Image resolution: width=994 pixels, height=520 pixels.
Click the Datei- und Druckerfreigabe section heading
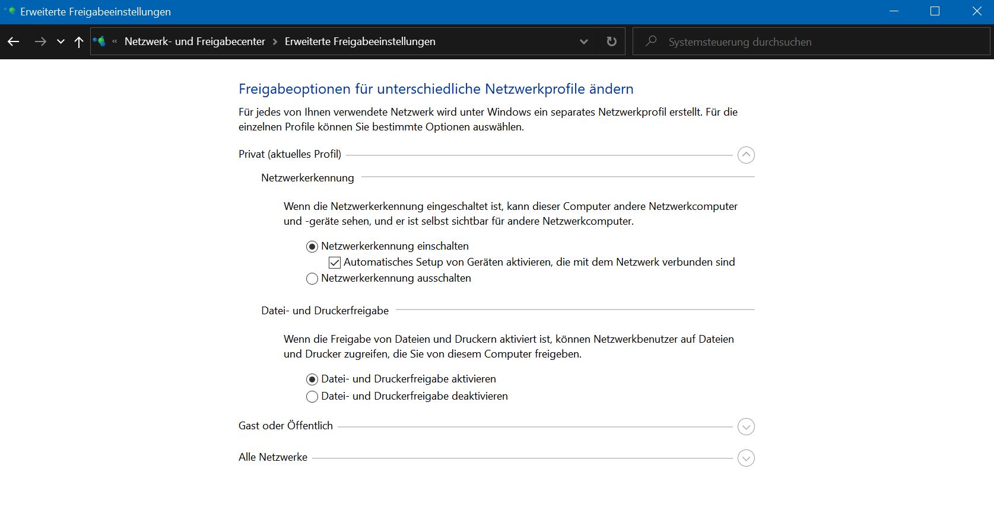[325, 311]
